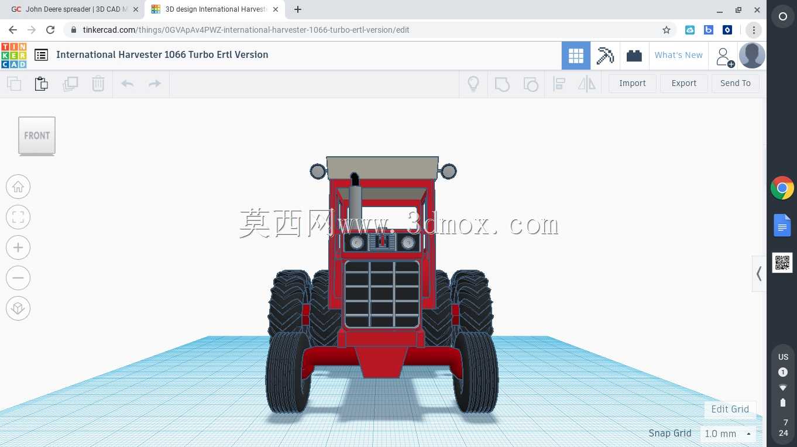This screenshot has width=797, height=447.
Task: Click the blue 'b' extension icon
Action: coord(709,30)
